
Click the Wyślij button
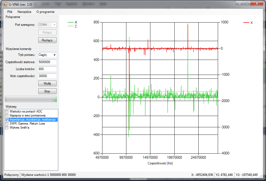[x=47, y=83]
